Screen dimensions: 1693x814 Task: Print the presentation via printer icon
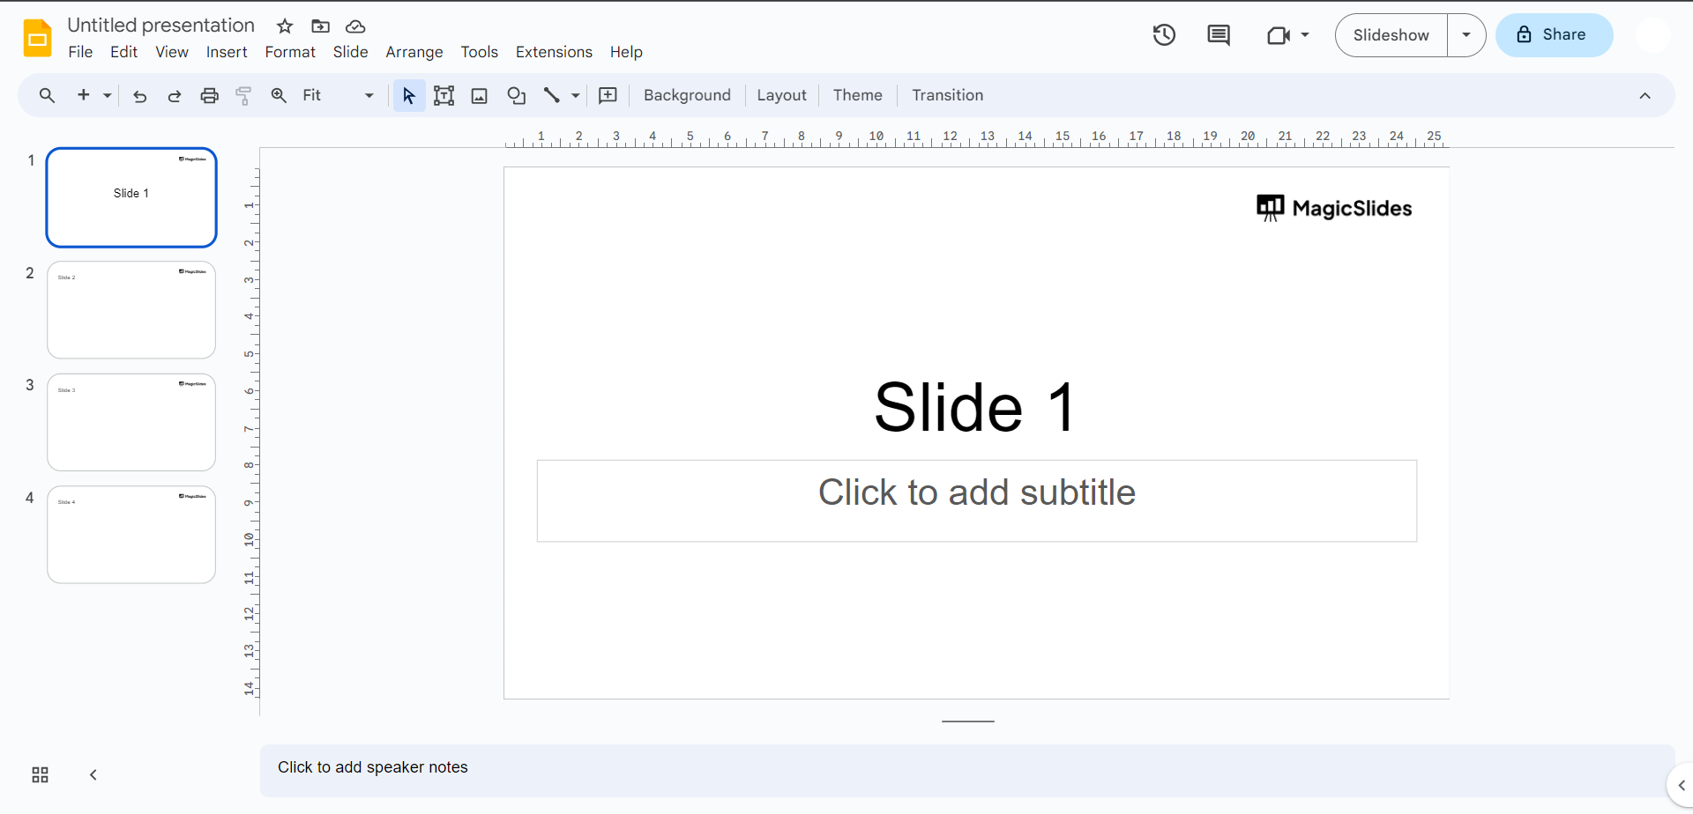209,96
